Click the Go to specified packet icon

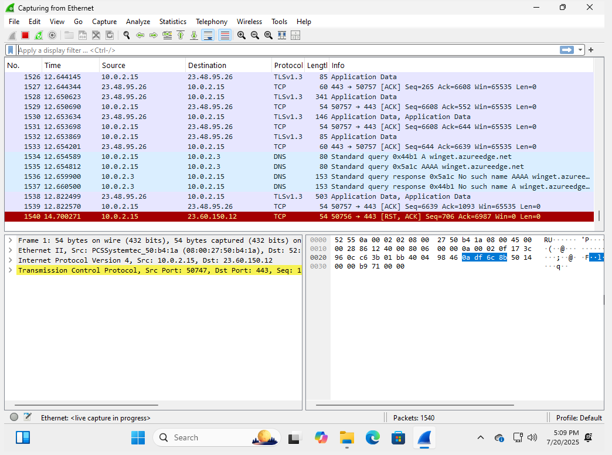pos(167,36)
